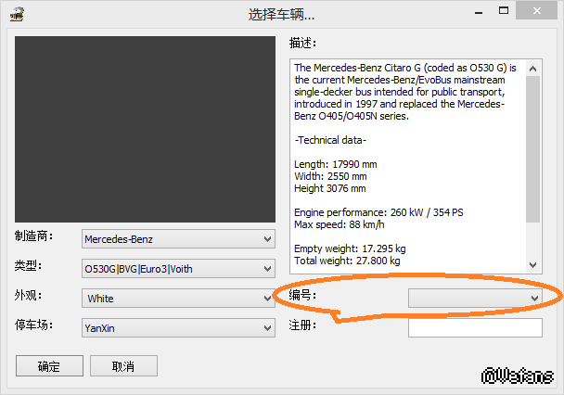The image size is (564, 395).
Task: Click the 选择车辆 title bar text
Action: tap(281, 15)
